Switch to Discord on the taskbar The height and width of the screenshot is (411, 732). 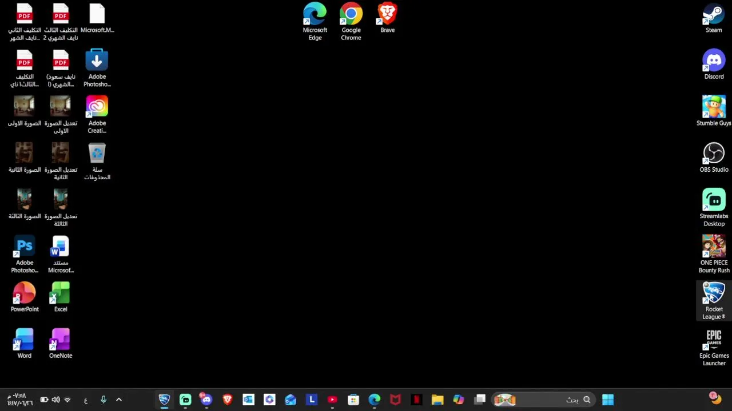pyautogui.click(x=206, y=400)
